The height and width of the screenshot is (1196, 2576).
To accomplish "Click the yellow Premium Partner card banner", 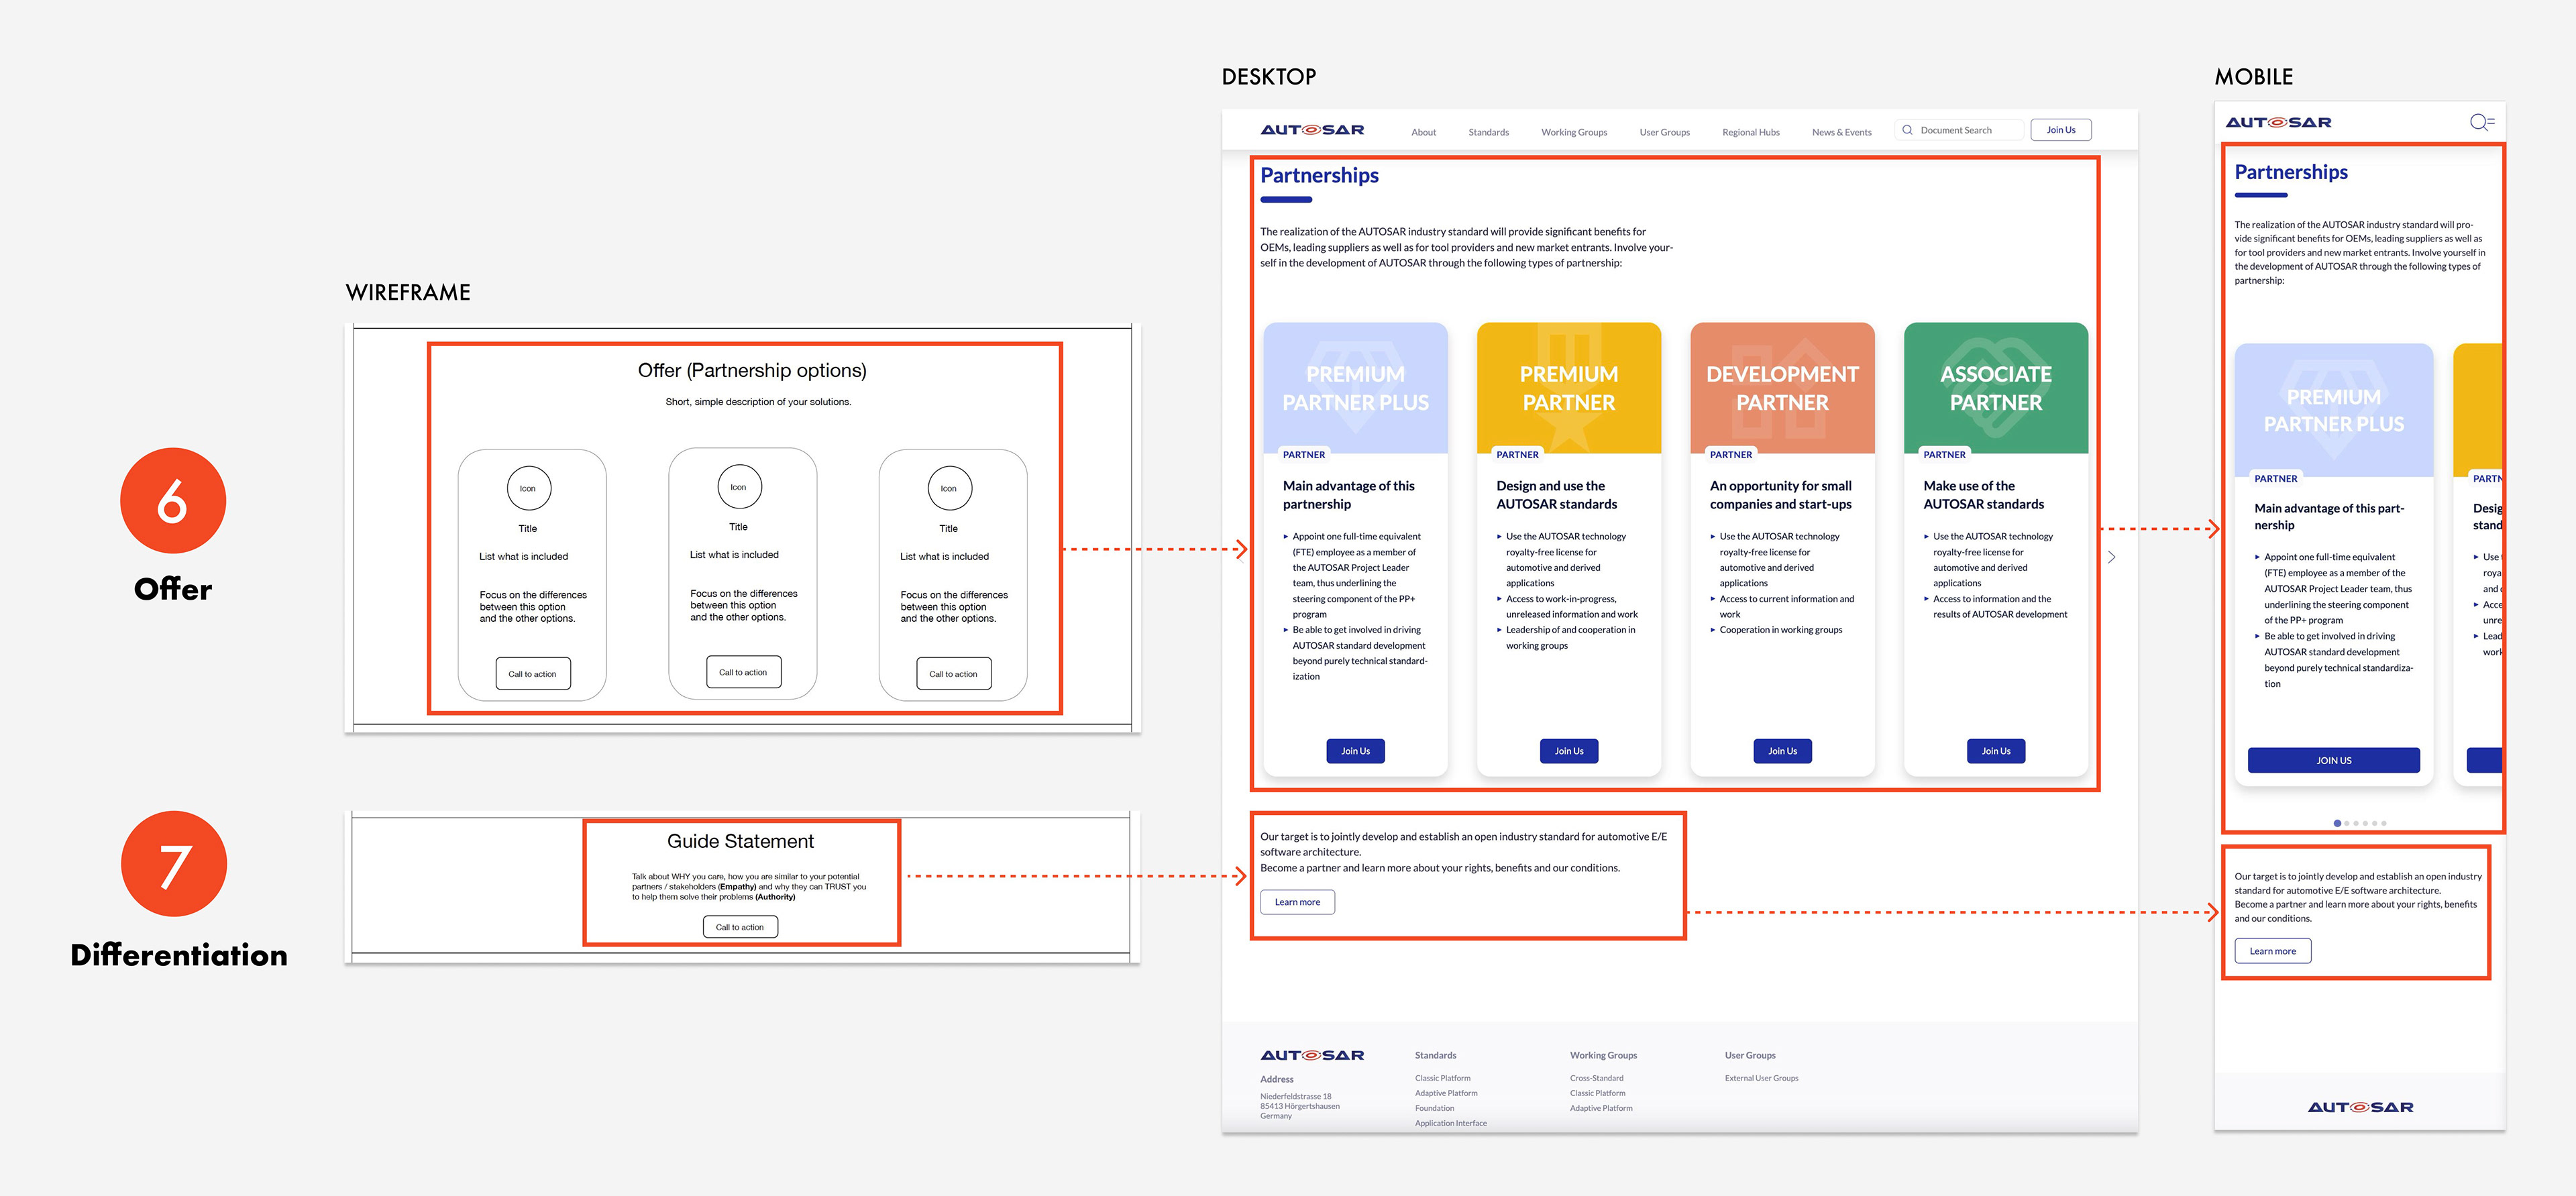I will click(x=1569, y=388).
